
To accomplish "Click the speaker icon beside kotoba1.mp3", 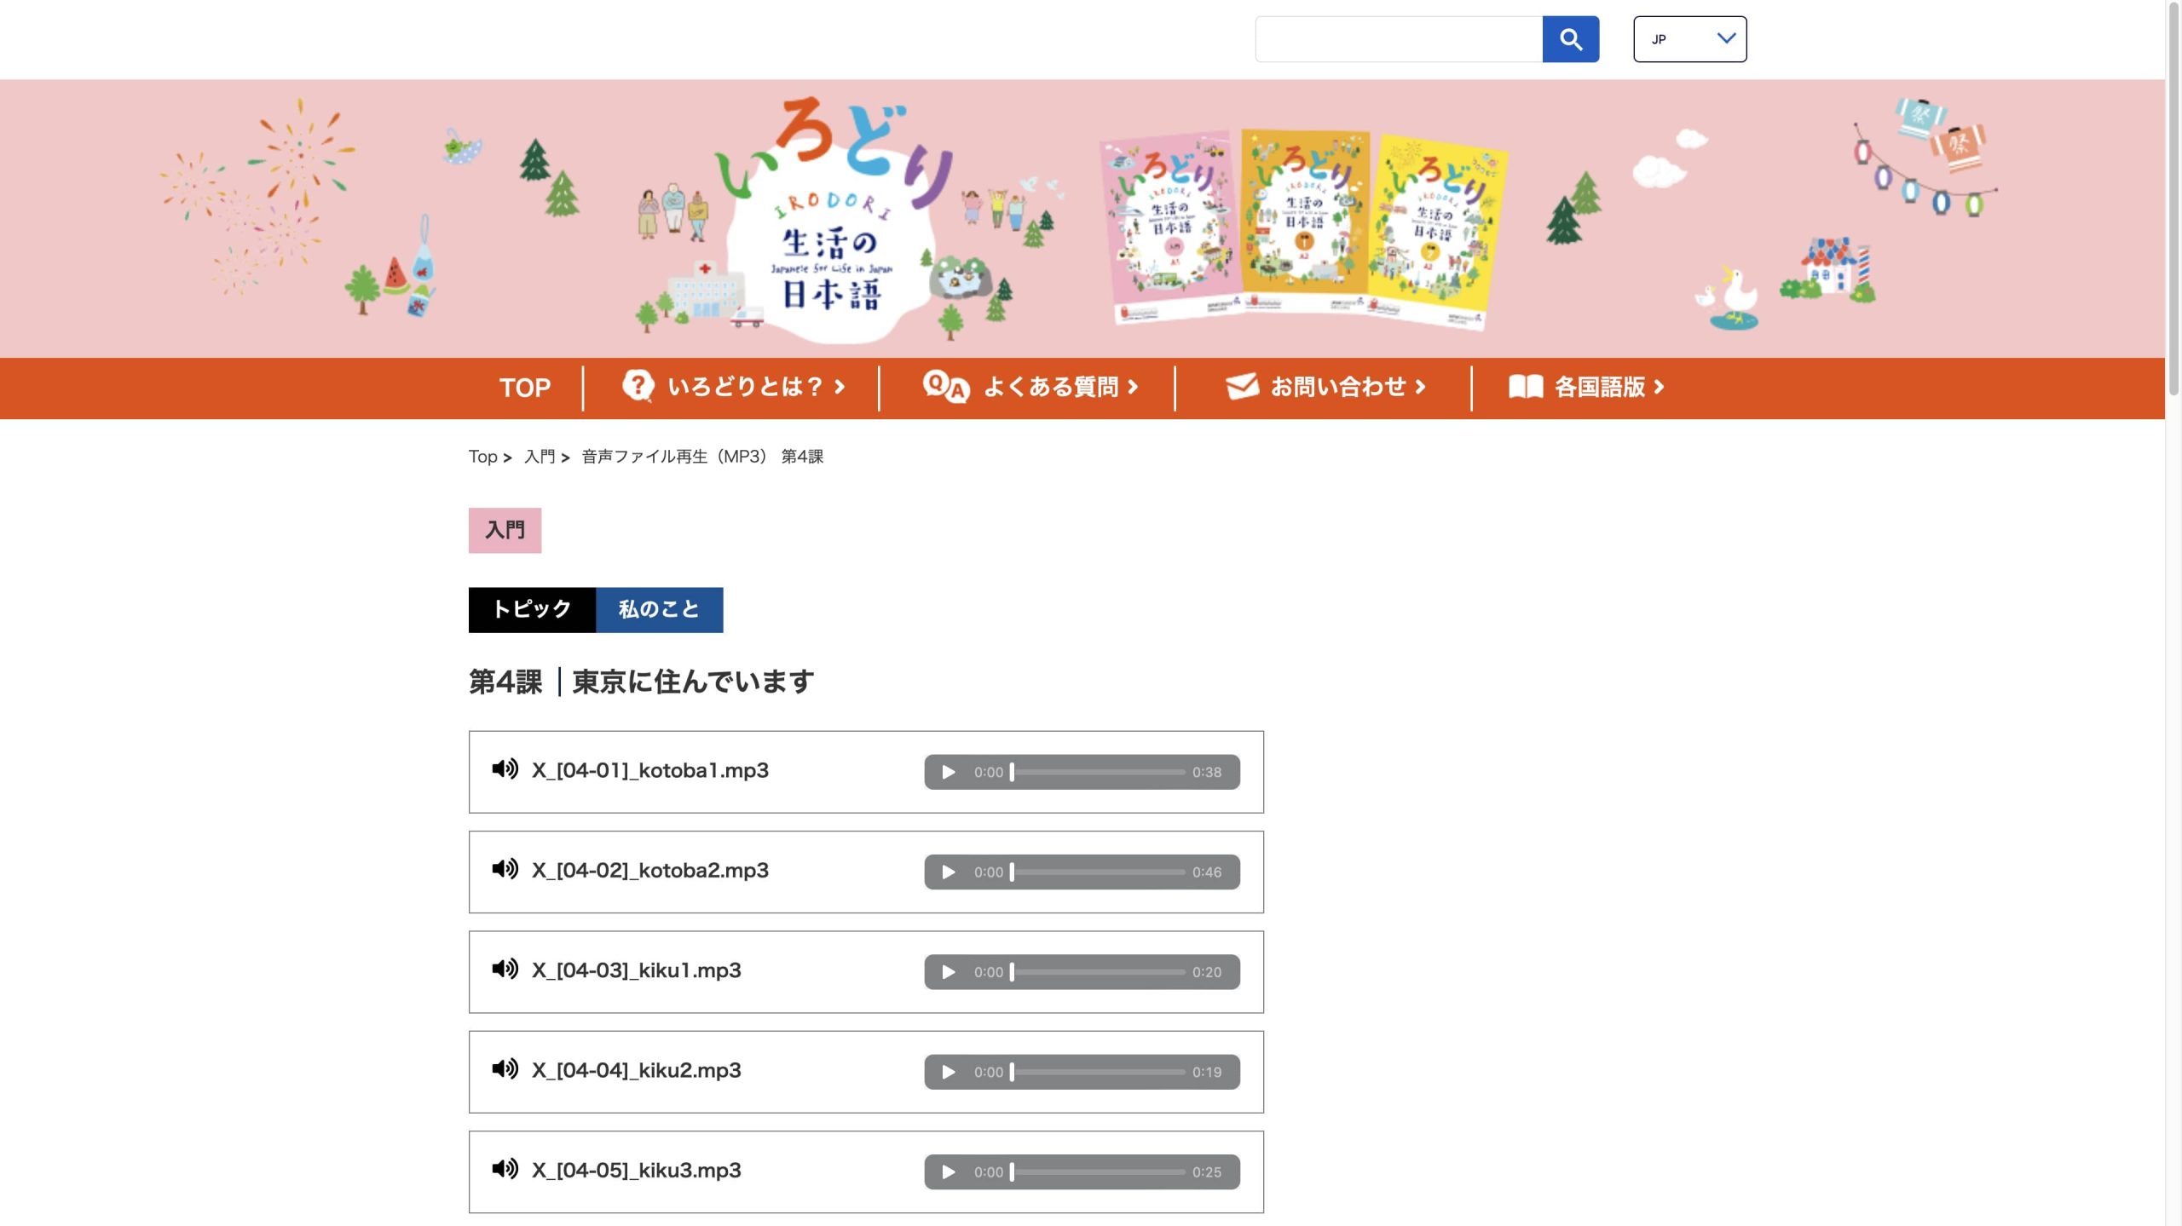I will click(505, 769).
